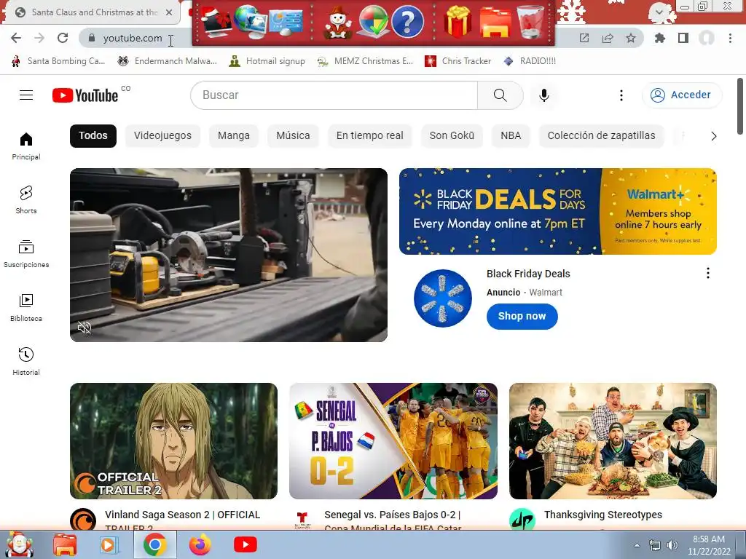Image resolution: width=746 pixels, height=559 pixels.
Task: Select the Son Gokū filter chip
Action: (x=452, y=135)
